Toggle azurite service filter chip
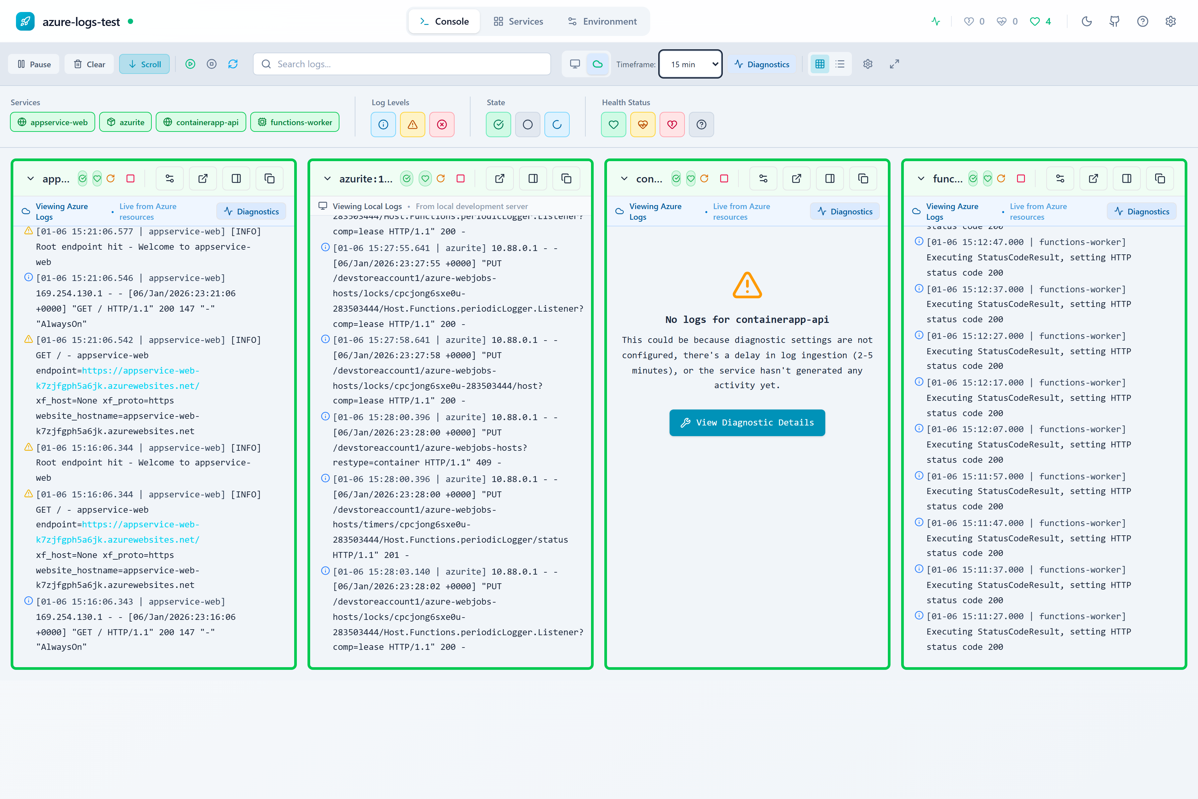The width and height of the screenshot is (1198, 799). tap(125, 122)
